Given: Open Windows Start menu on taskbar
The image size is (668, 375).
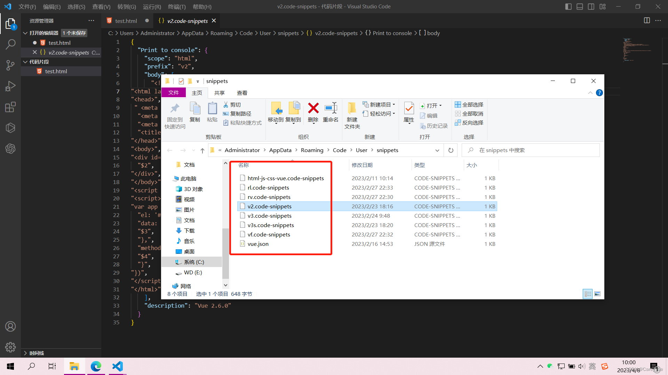Looking at the screenshot, I should [10, 366].
